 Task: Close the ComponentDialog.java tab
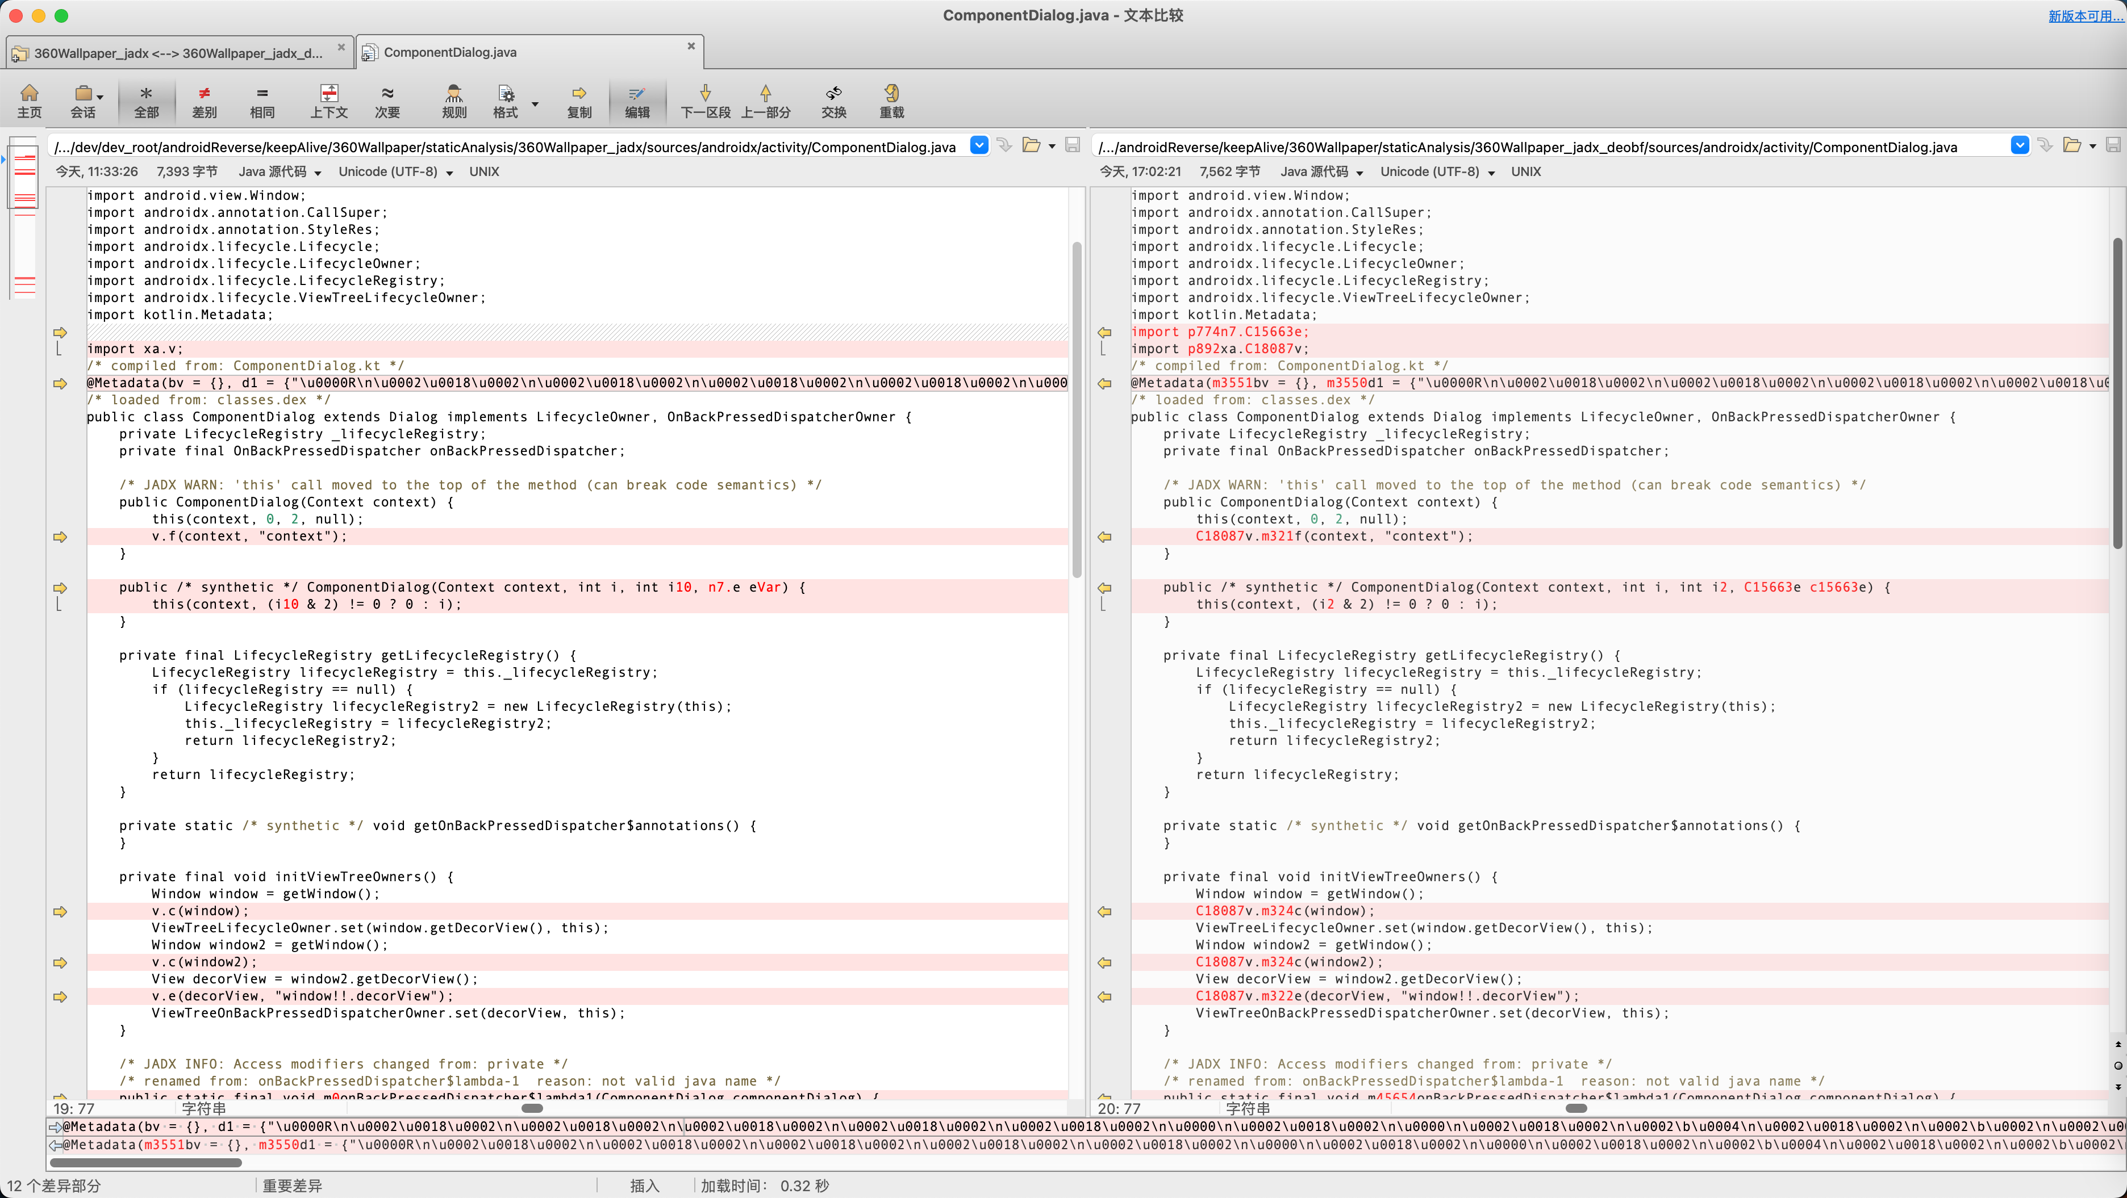coord(691,46)
